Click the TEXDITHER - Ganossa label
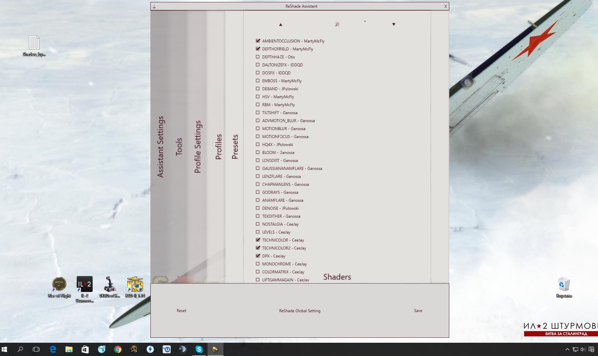Image resolution: width=598 pixels, height=356 pixels. [x=281, y=216]
